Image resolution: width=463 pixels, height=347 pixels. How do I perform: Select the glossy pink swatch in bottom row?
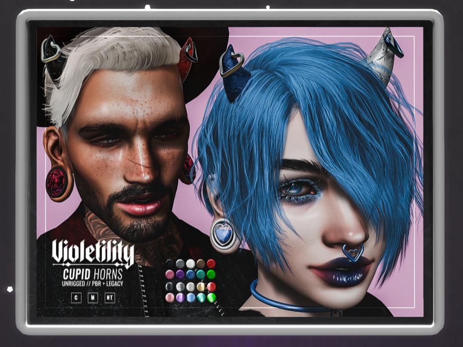tap(170, 297)
